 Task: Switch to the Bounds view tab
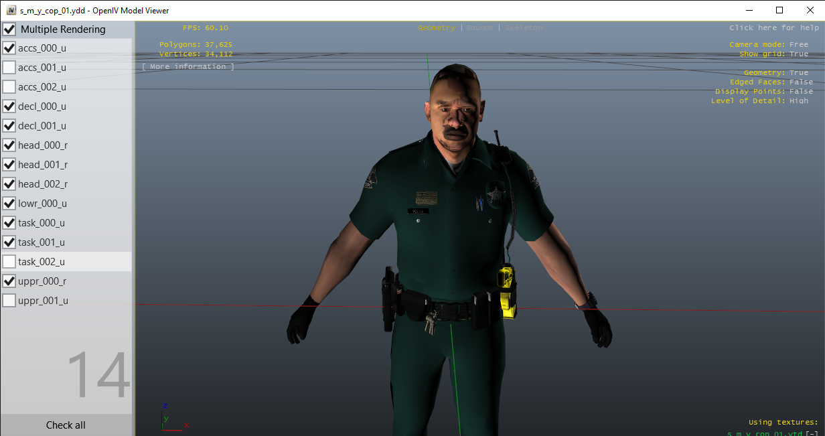coord(479,28)
